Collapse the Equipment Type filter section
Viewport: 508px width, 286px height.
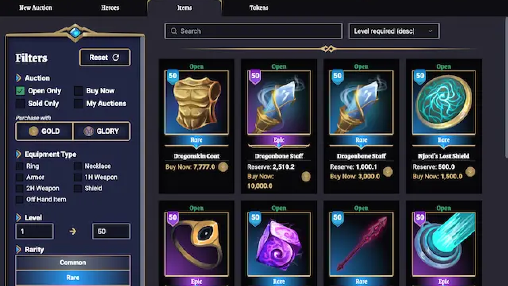click(x=18, y=154)
